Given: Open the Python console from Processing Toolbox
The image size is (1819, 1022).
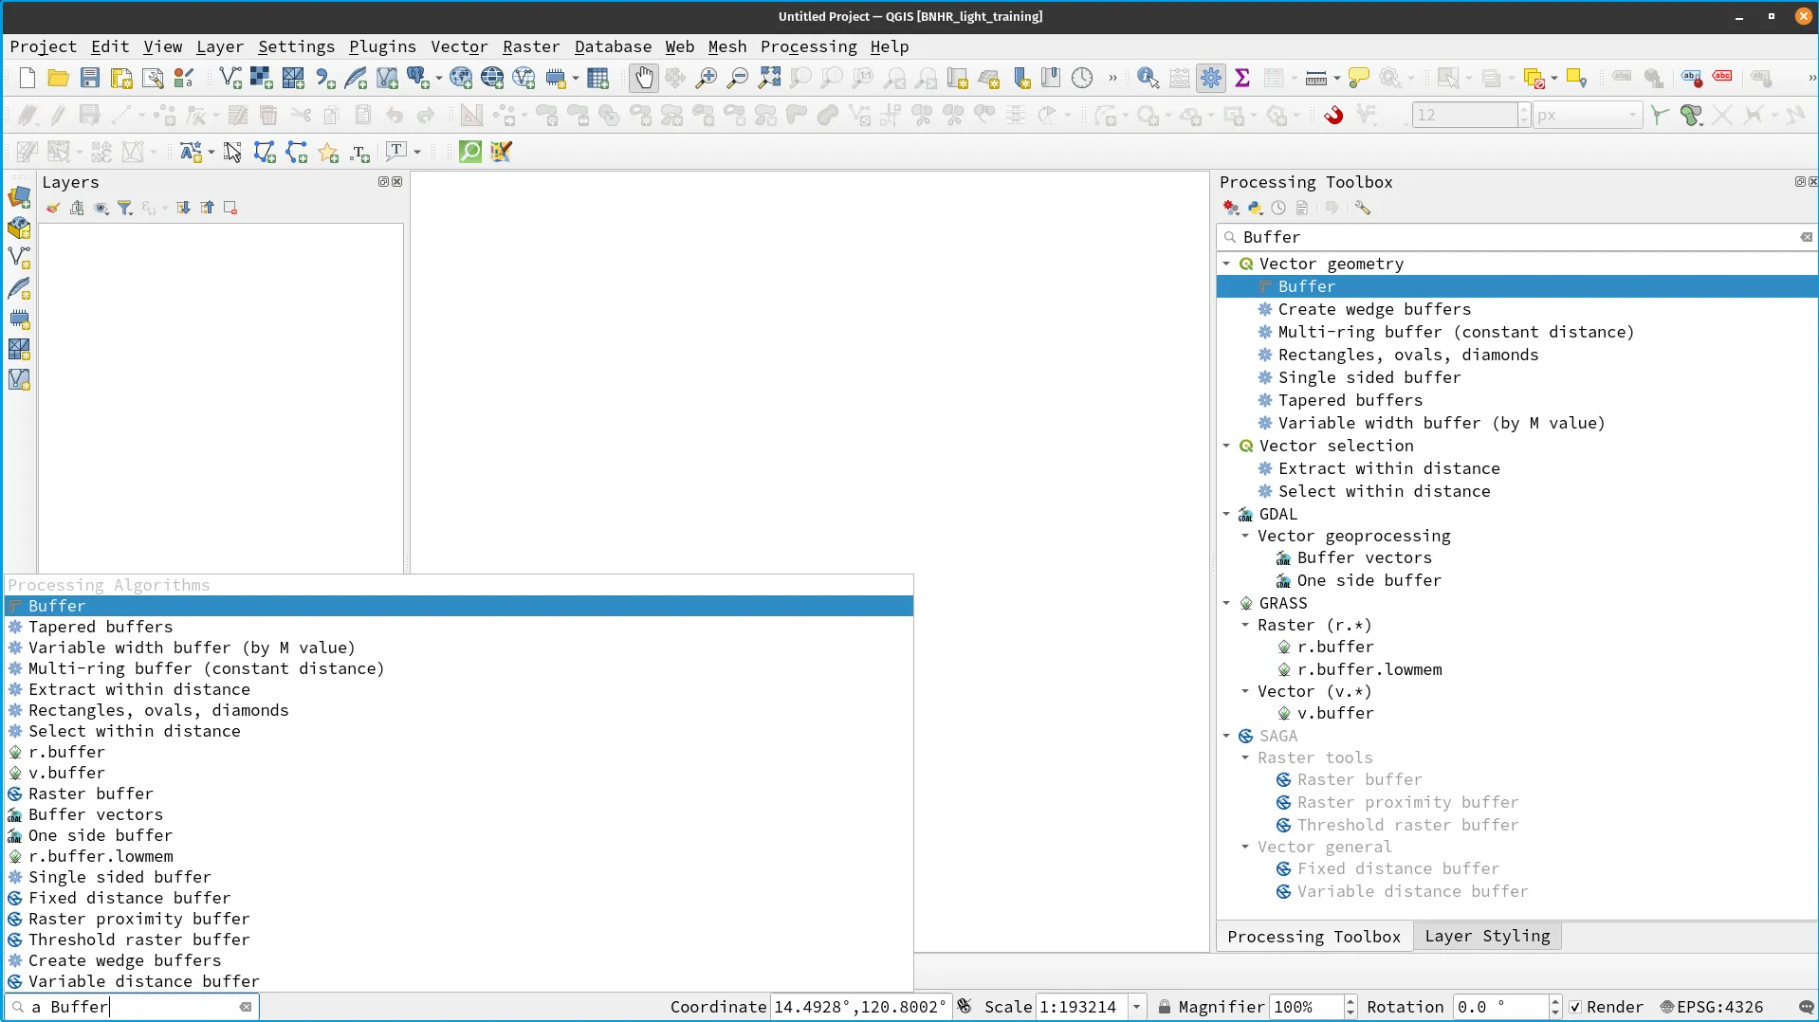Looking at the screenshot, I should tap(1255, 208).
